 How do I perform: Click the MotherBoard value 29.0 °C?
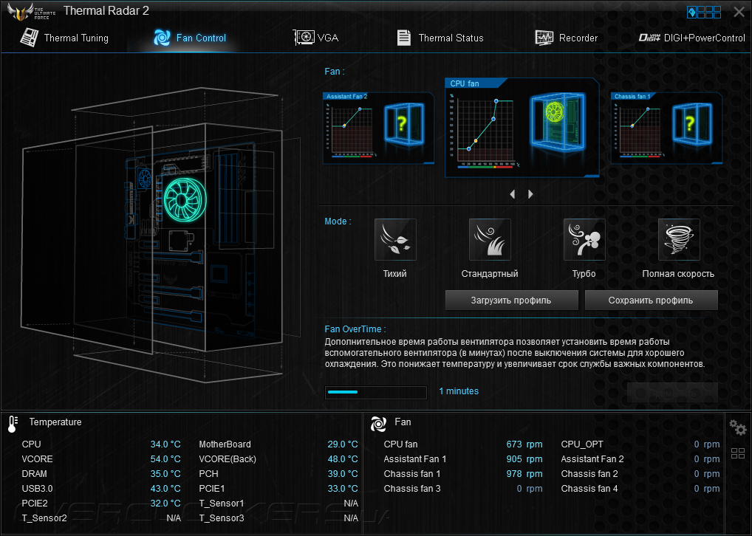click(343, 444)
